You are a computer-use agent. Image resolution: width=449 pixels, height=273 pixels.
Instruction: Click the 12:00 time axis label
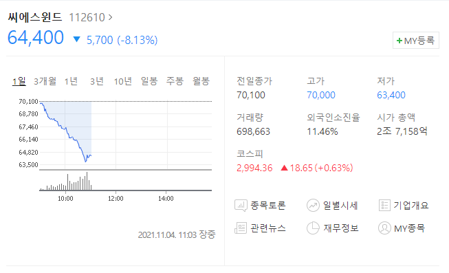(116, 199)
